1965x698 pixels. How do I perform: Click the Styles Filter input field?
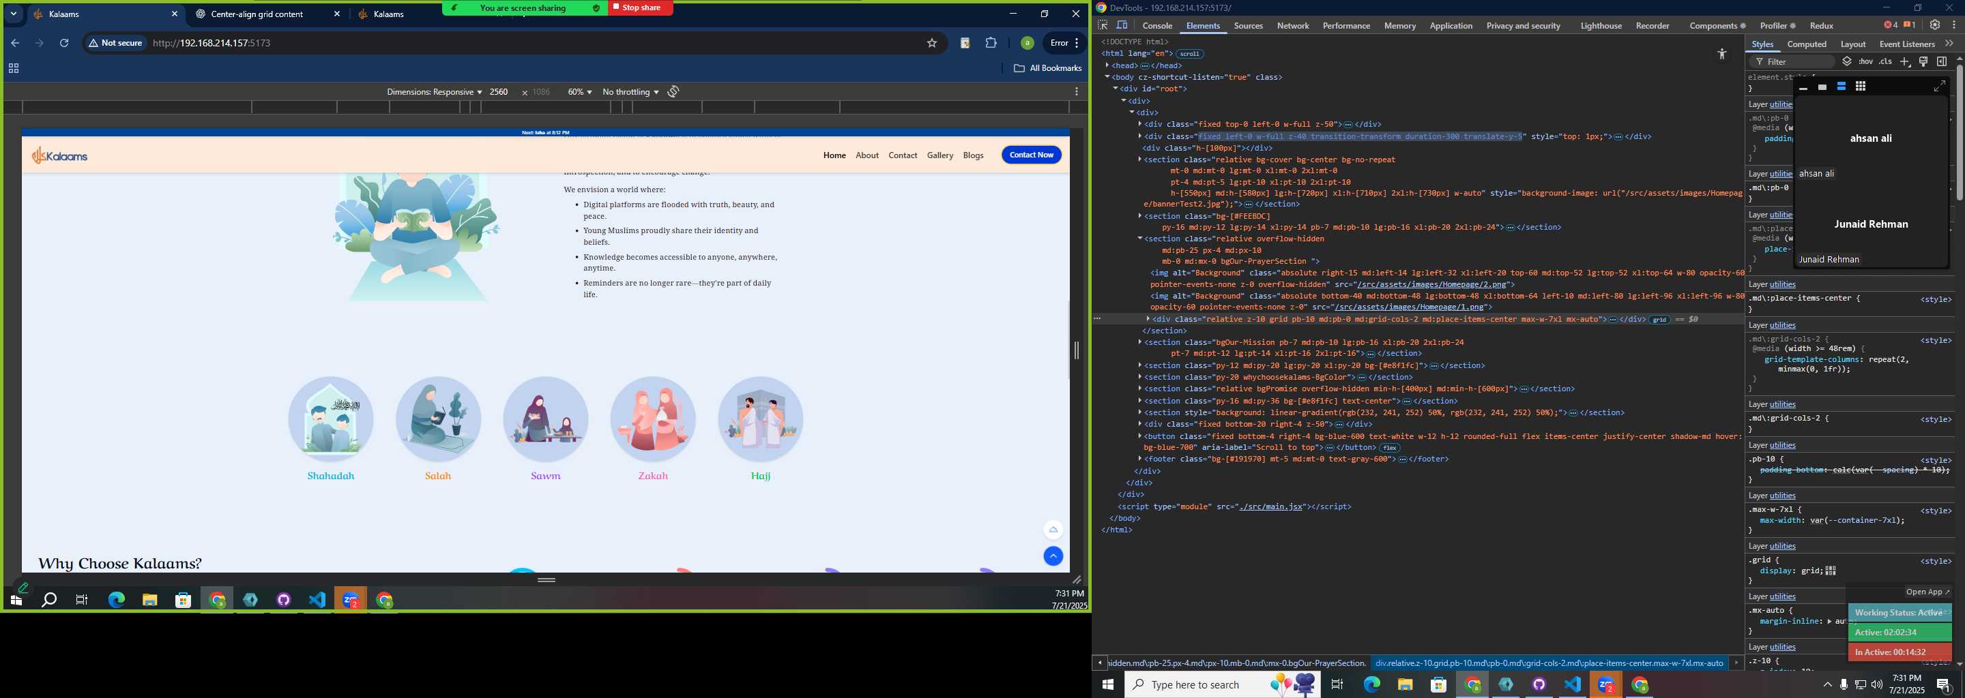point(1792,62)
